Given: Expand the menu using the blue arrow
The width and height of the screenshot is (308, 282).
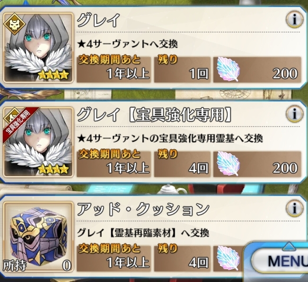Looking at the screenshot, I should (290, 246).
